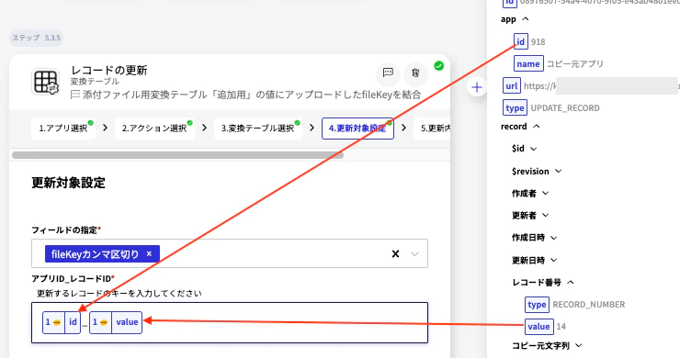Click the '1 id' token in key input
Viewport: 680px width, 358px height.
pos(62,322)
